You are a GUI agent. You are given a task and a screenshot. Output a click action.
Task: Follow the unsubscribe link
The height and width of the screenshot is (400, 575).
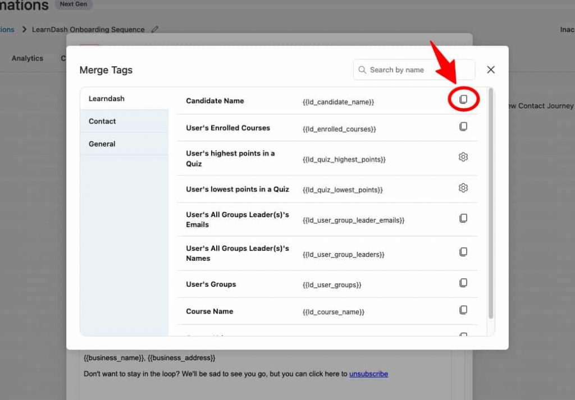[x=368, y=374]
